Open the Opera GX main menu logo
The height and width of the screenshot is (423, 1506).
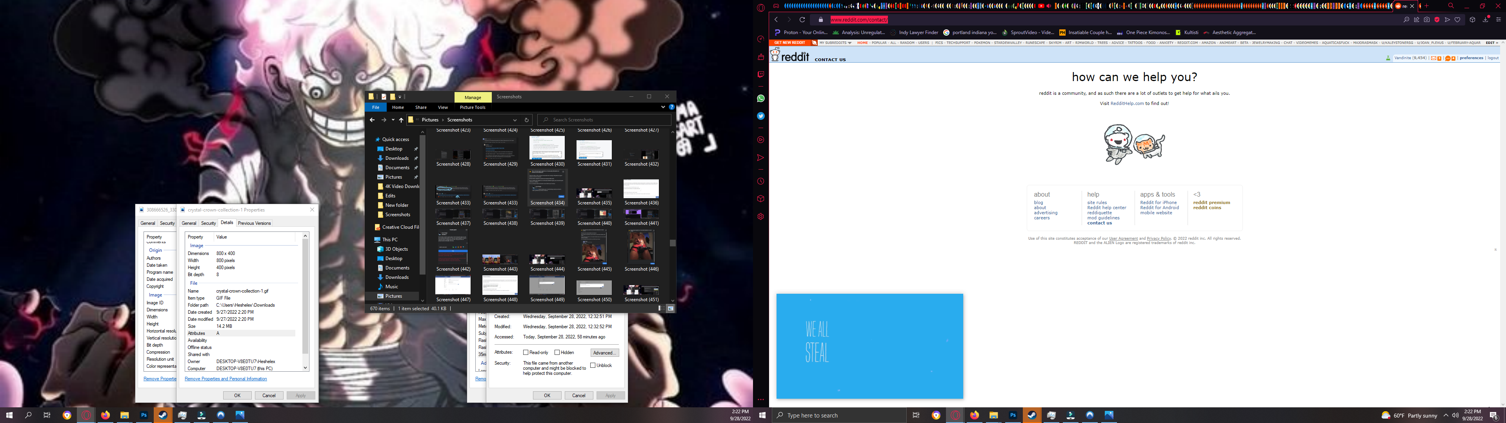[760, 8]
